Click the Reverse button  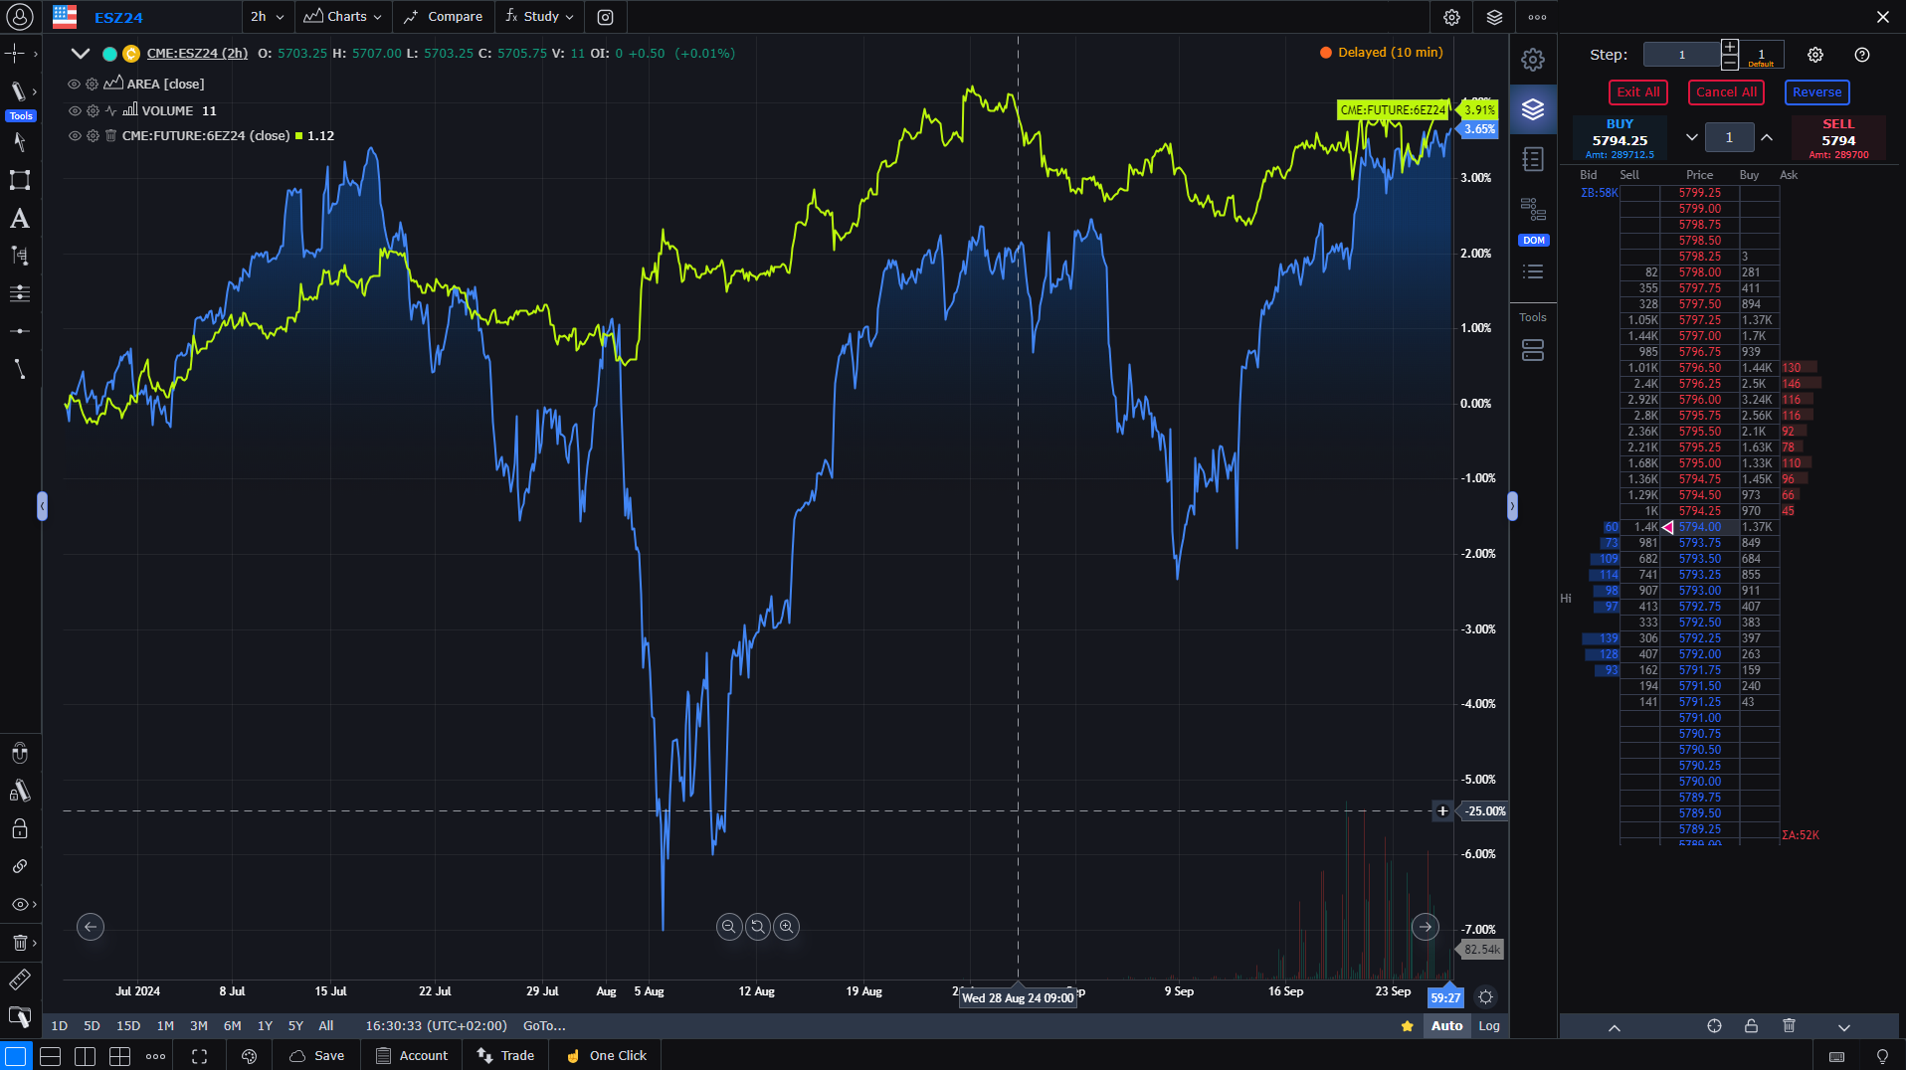(1816, 92)
